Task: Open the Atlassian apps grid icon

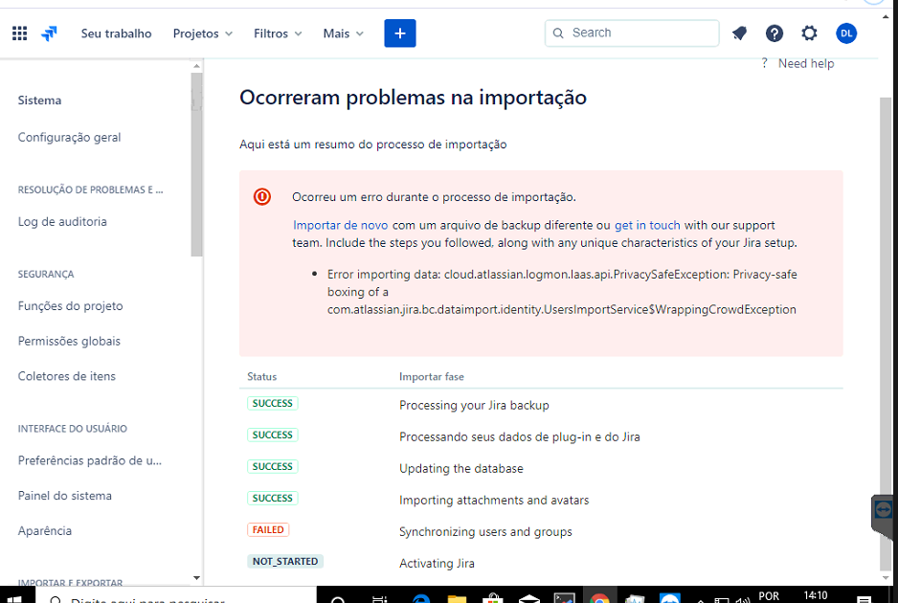Action: [18, 33]
